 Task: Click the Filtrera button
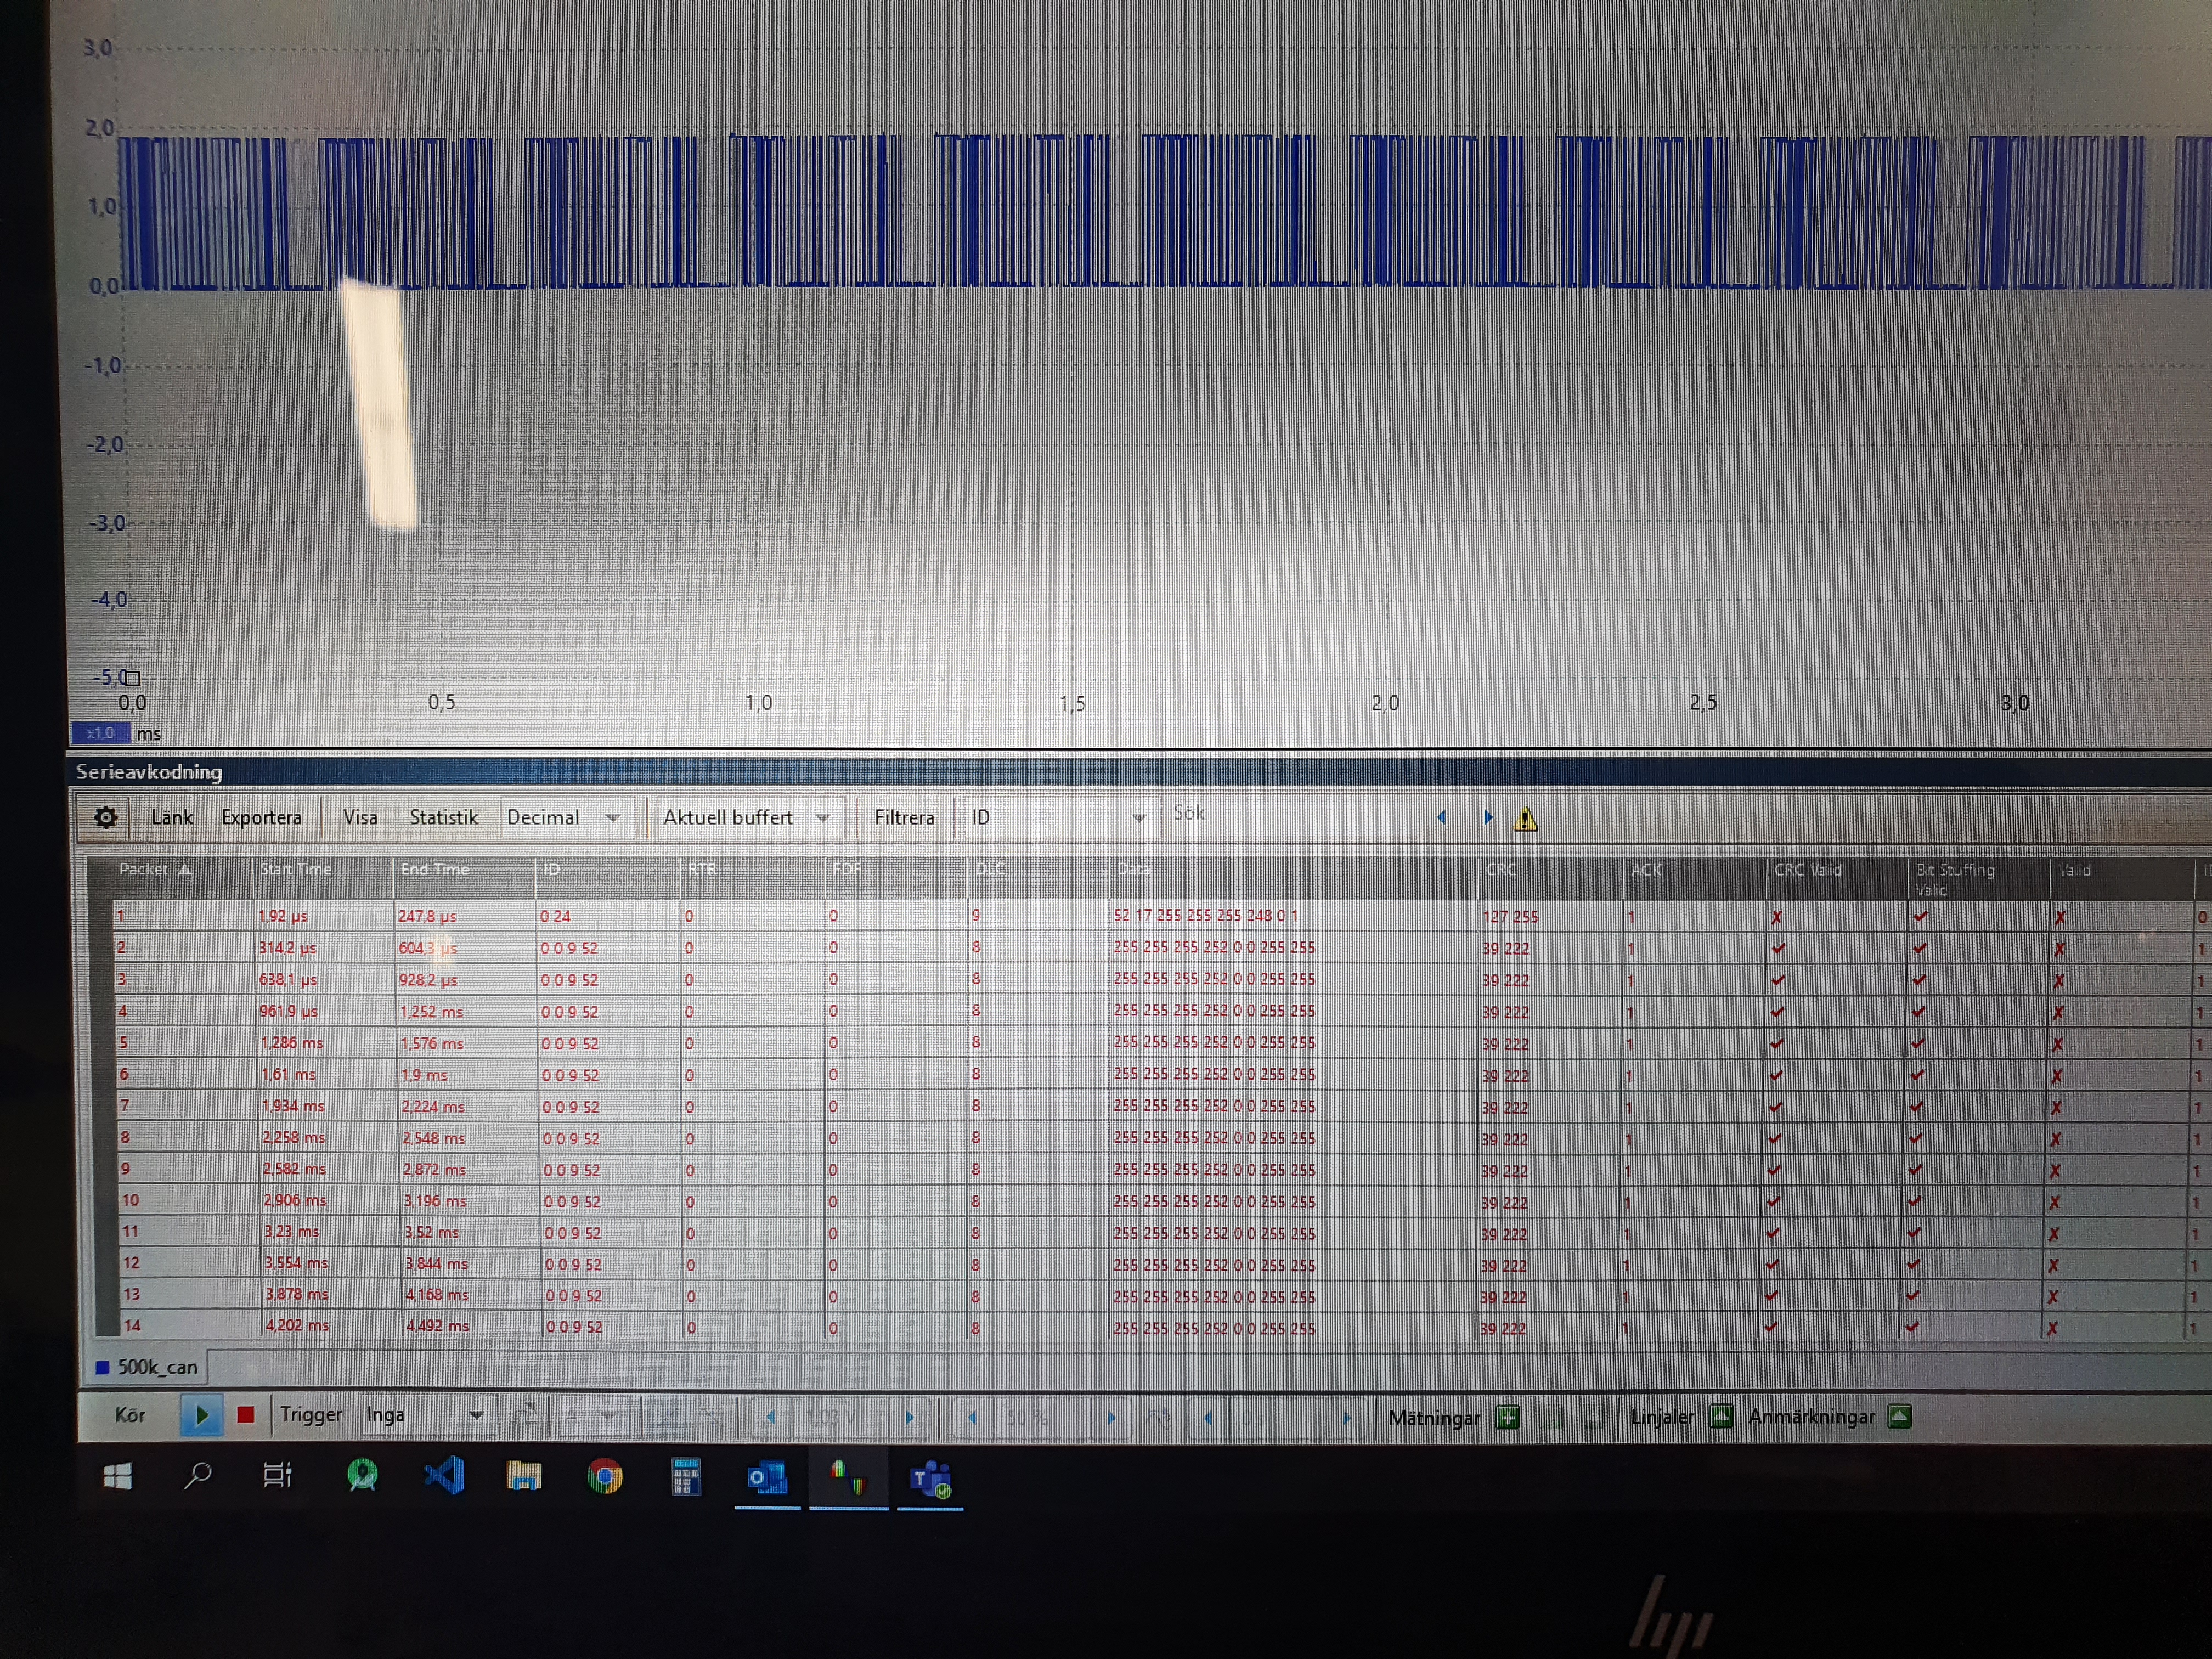point(904,817)
